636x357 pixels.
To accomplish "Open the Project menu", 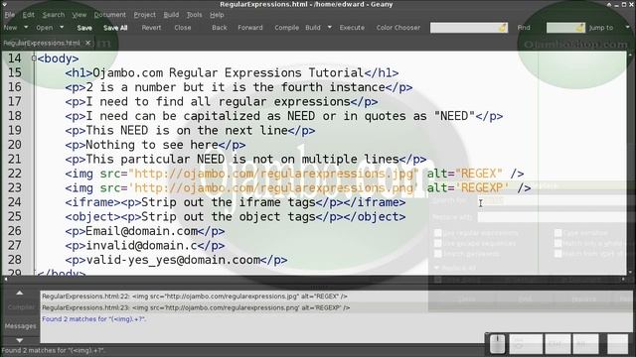I will tap(145, 15).
